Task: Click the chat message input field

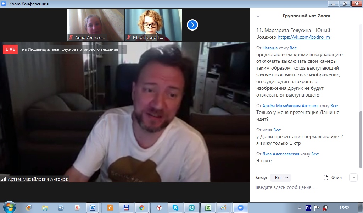Action: [305, 187]
